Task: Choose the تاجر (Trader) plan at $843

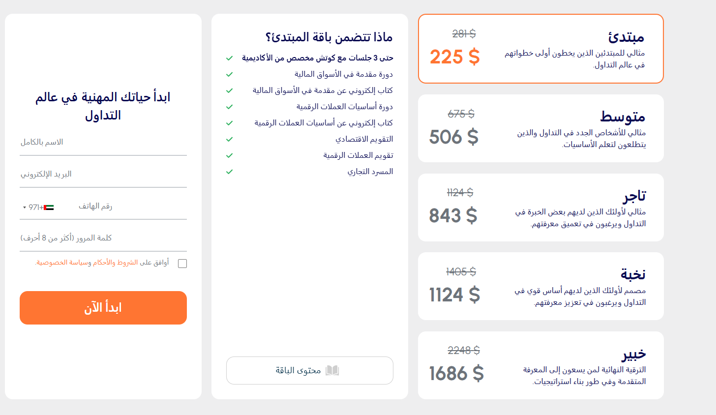Action: (540, 207)
